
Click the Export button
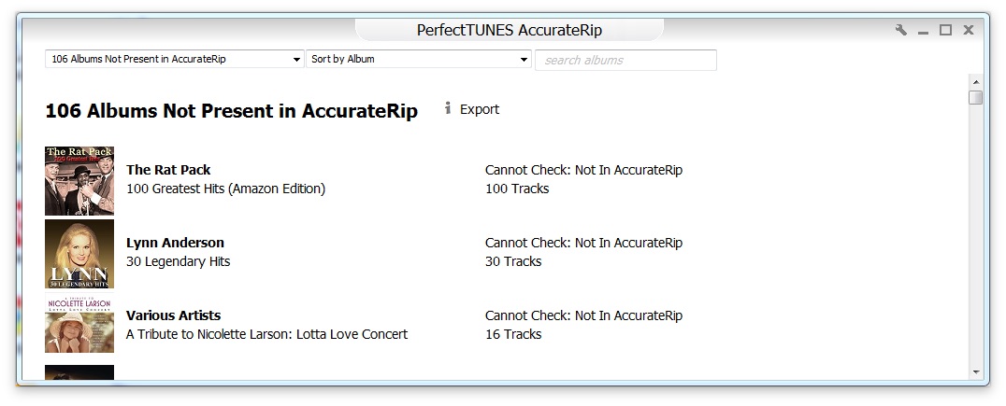[480, 109]
